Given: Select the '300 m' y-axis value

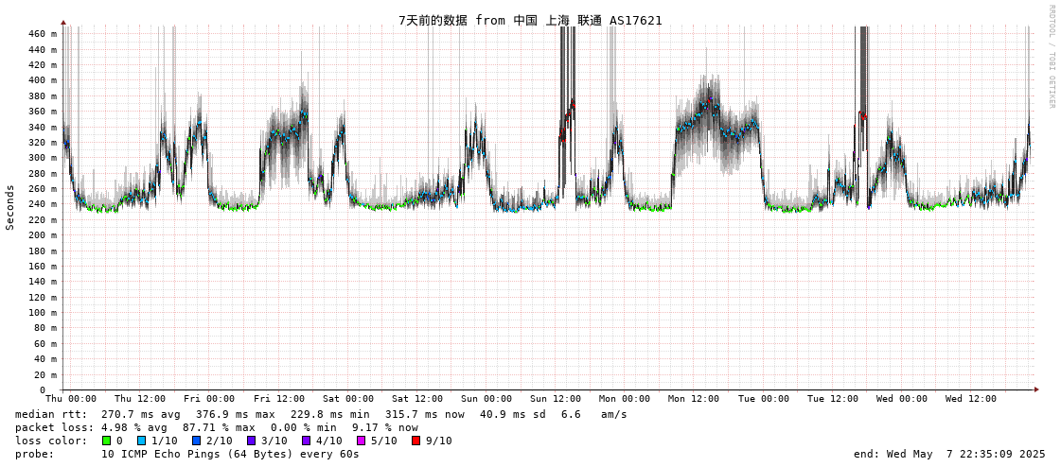Looking at the screenshot, I should pyautogui.click(x=43, y=158).
